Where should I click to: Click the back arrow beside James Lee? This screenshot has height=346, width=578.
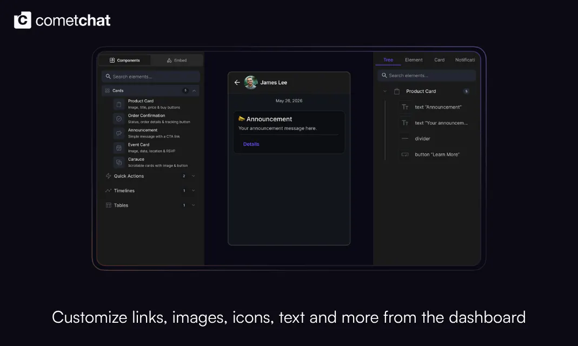(237, 83)
